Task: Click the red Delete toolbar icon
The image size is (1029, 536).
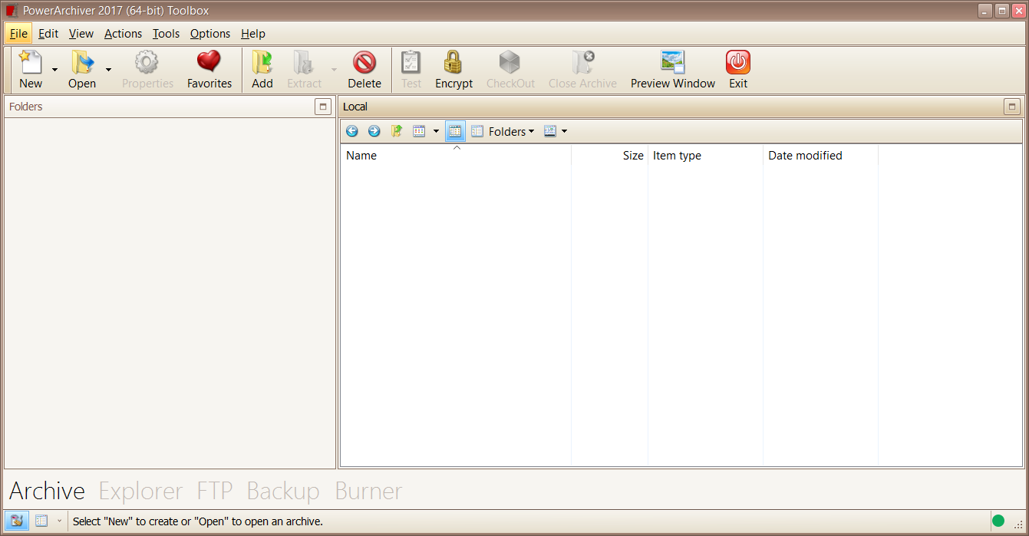Action: pyautogui.click(x=364, y=62)
